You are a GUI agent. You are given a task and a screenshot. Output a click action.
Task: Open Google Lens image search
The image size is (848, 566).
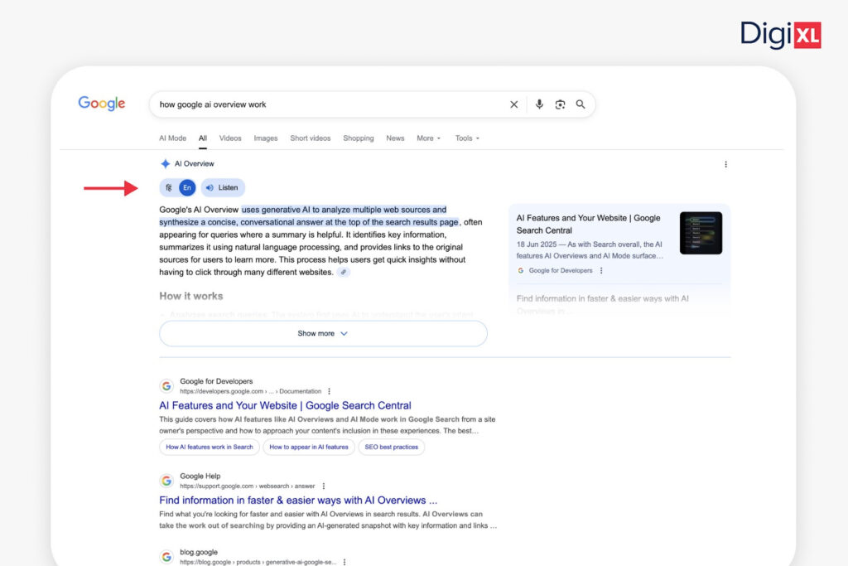(x=561, y=104)
